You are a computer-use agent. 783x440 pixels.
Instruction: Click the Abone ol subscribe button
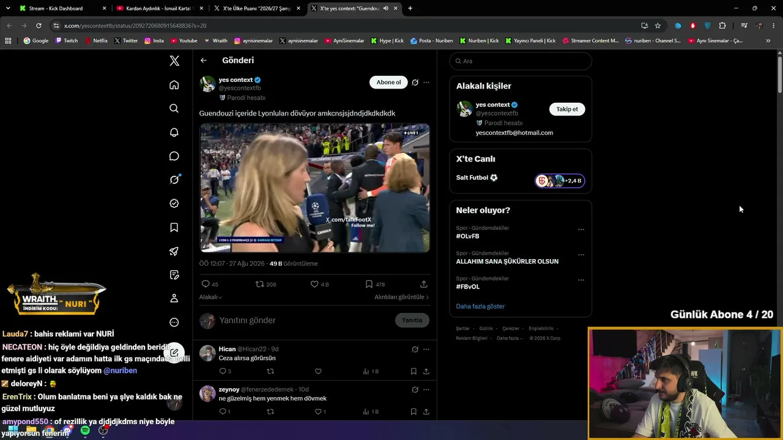tap(388, 82)
